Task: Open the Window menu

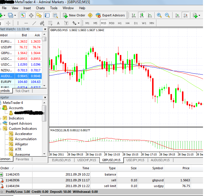Action: (68, 8)
